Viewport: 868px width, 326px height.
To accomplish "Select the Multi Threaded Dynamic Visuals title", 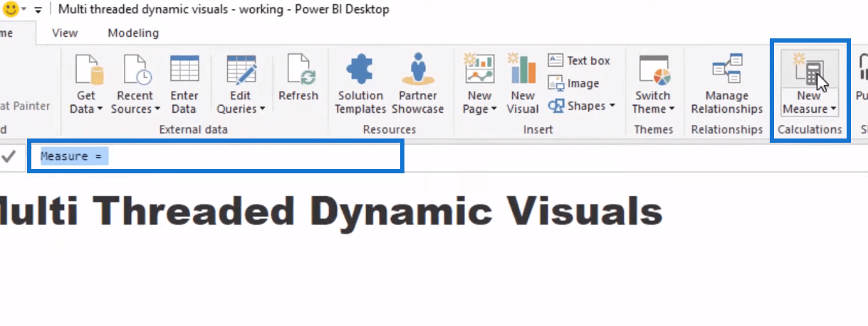I will 330,212.
